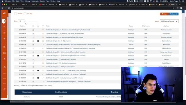Viewport: 186px width, 105px height.
Task: Download the 2016-05-04 Web Server Cache Poisoning exploit
Action: [33, 71]
